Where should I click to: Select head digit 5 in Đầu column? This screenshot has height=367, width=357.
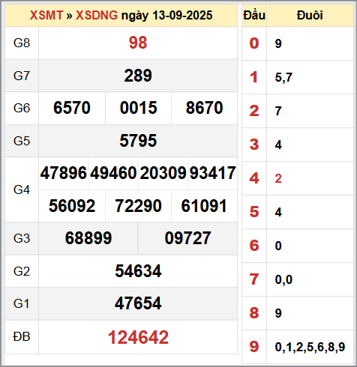click(x=254, y=212)
